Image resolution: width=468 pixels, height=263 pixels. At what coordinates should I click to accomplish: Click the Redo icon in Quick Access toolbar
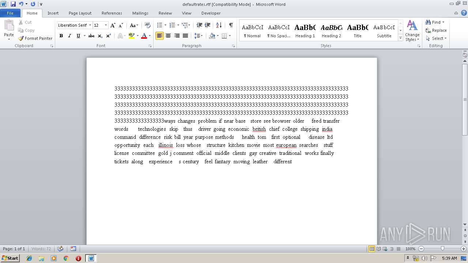[33, 4]
